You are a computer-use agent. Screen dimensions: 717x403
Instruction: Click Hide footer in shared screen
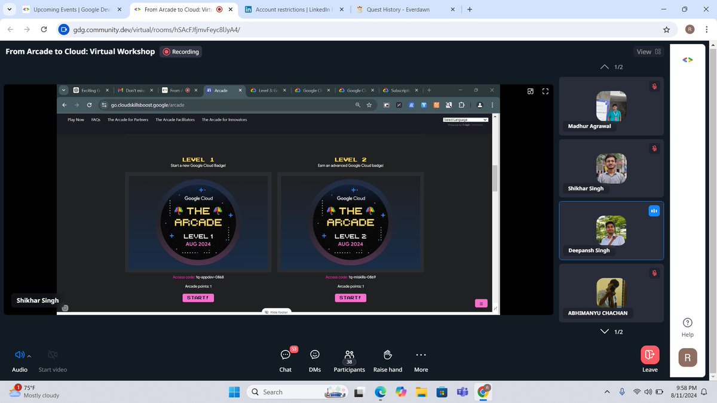click(276, 312)
